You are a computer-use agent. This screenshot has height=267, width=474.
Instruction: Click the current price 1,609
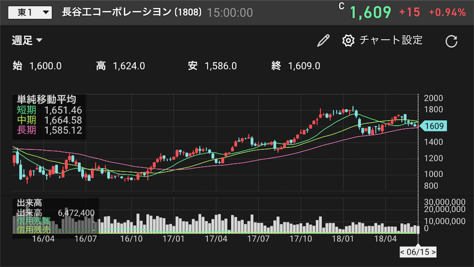[x=370, y=12]
